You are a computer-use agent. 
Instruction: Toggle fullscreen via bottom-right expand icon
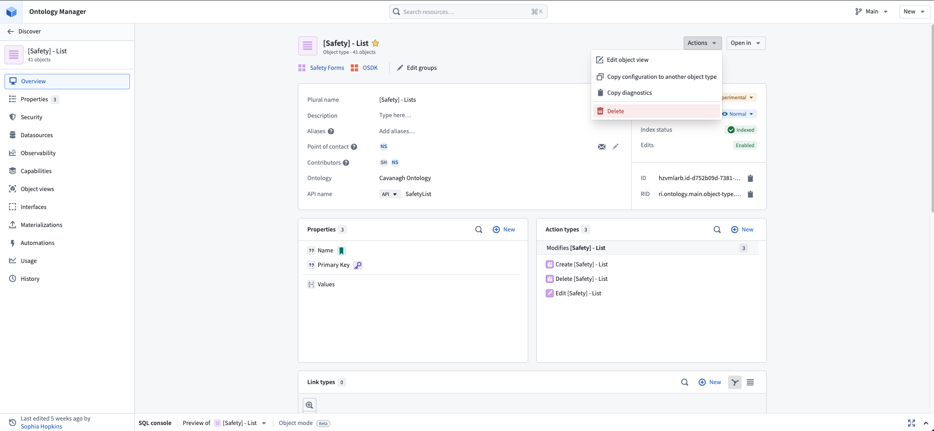point(912,423)
